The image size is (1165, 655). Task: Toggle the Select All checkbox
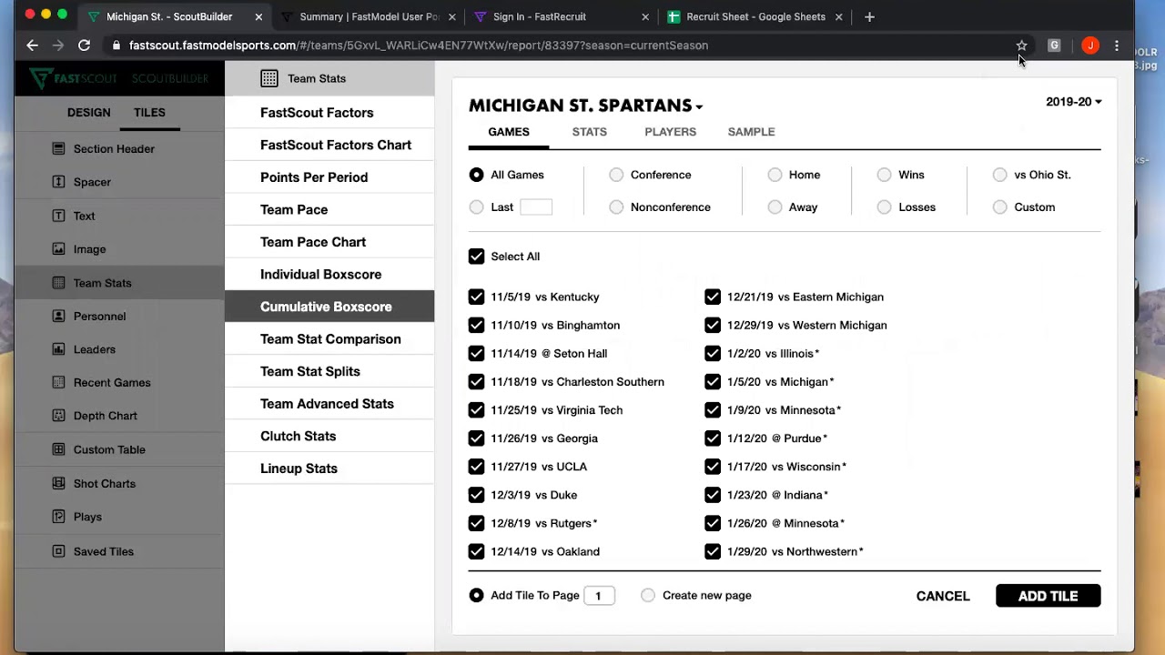click(x=476, y=257)
